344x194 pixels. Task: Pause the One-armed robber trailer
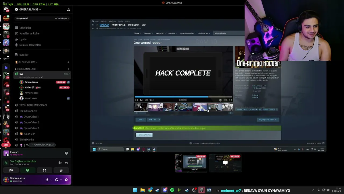coord(137,100)
